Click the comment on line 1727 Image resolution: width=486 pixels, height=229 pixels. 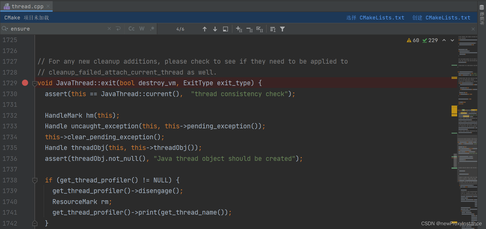pos(193,61)
